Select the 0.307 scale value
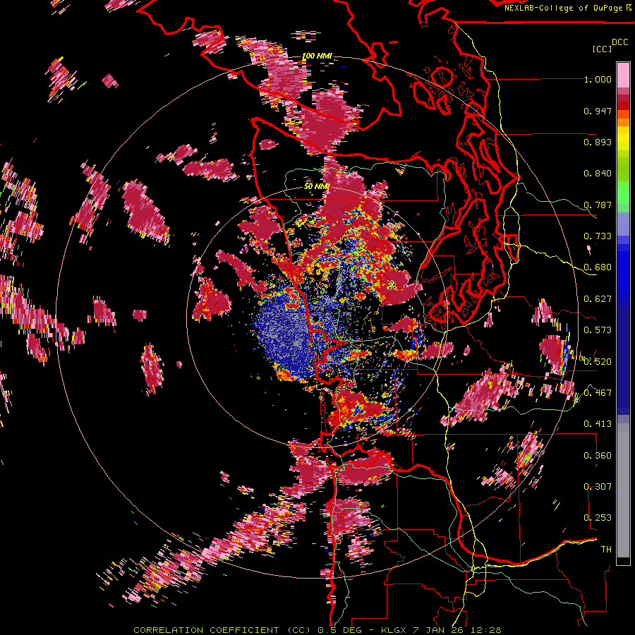 pyautogui.click(x=598, y=486)
